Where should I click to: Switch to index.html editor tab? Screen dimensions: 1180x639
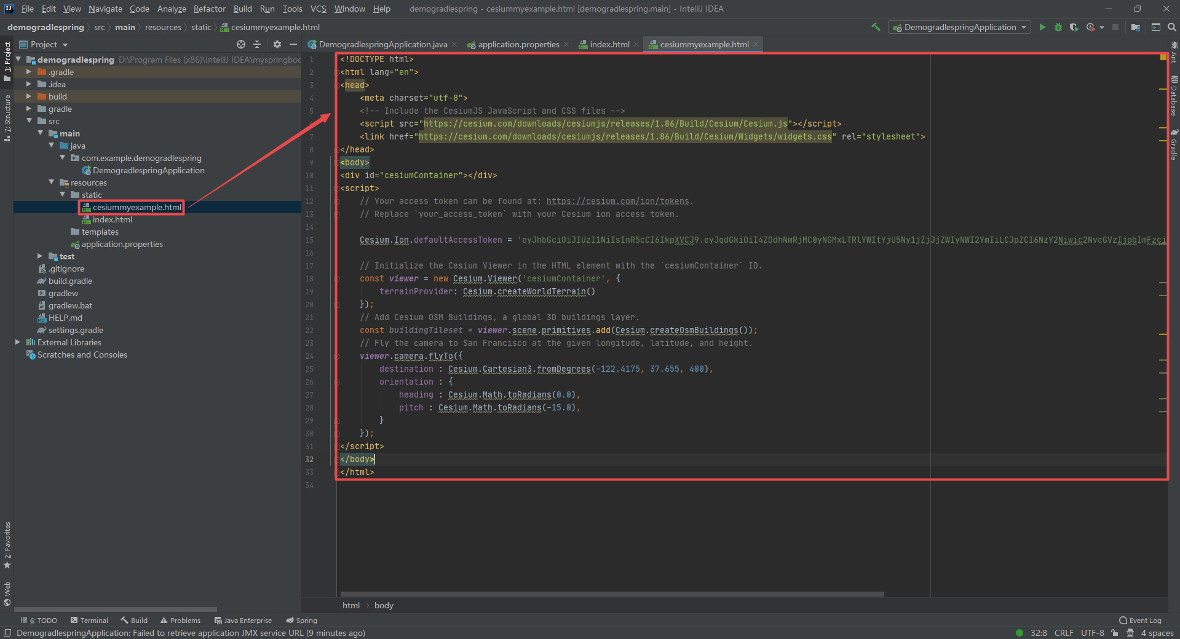(x=609, y=44)
